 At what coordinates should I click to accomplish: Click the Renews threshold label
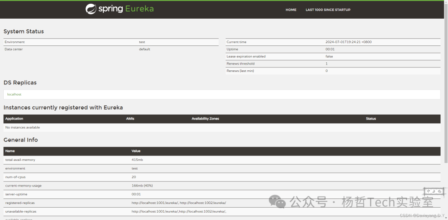pos(241,64)
